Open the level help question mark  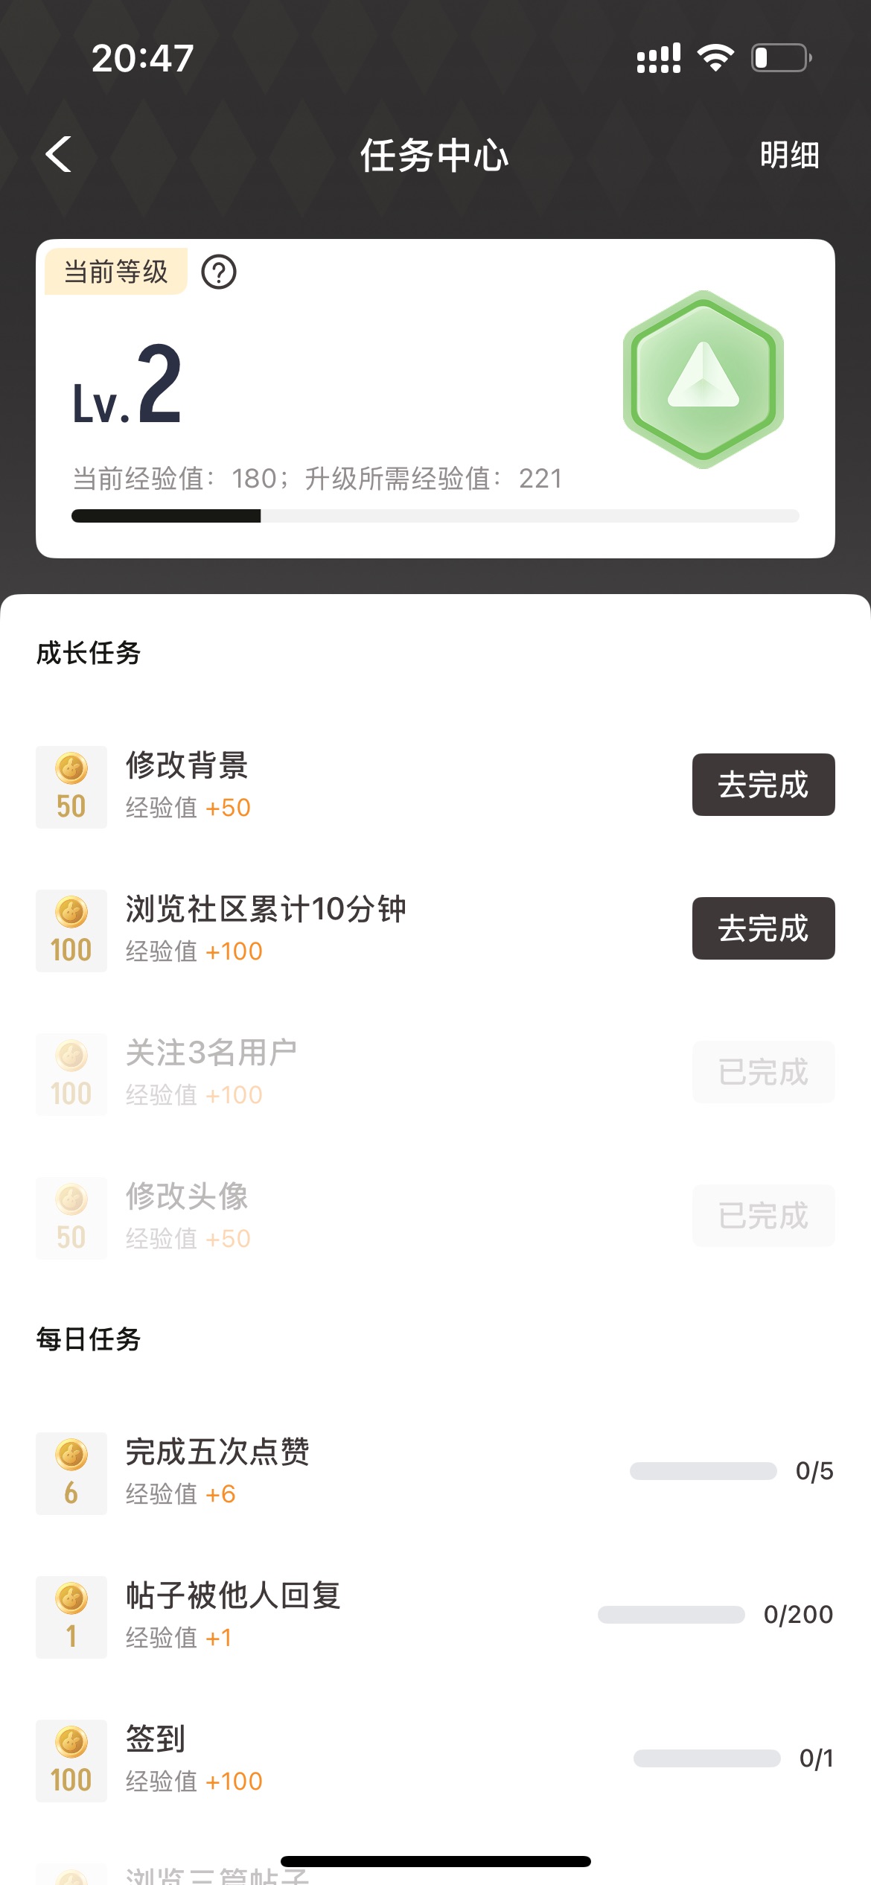point(219,272)
